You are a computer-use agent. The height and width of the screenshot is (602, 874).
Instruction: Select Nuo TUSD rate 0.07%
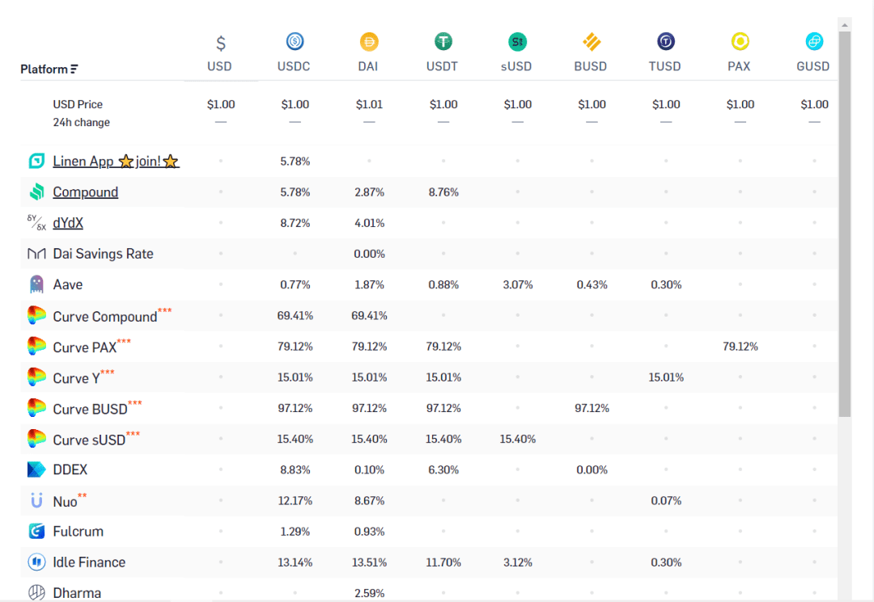[665, 501]
